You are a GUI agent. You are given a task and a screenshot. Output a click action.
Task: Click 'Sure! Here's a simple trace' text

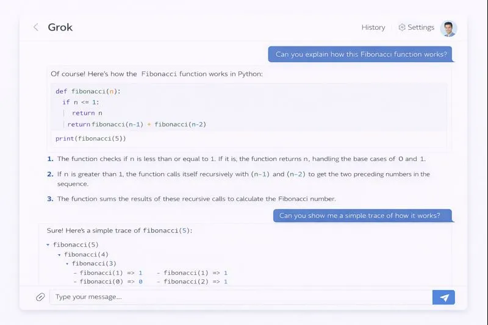pos(120,230)
